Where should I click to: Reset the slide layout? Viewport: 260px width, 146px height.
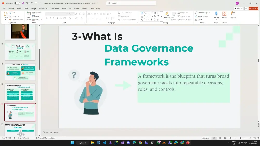[x=36, y=16]
